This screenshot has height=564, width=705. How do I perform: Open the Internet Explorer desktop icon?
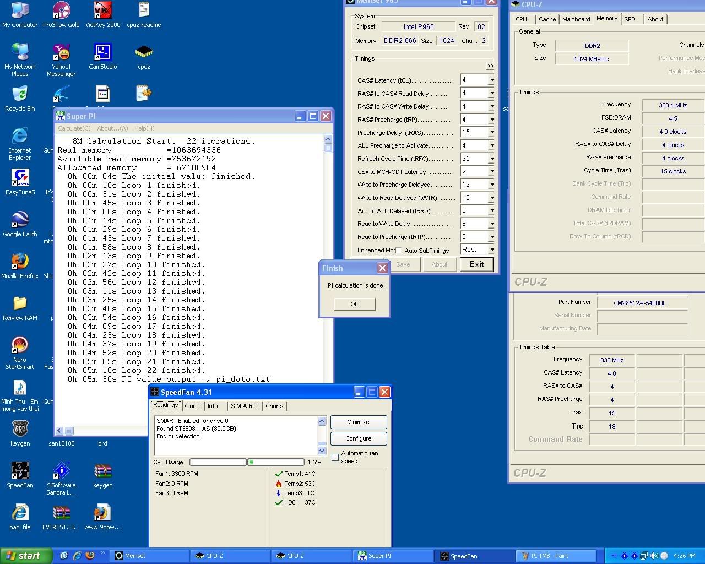[20, 144]
